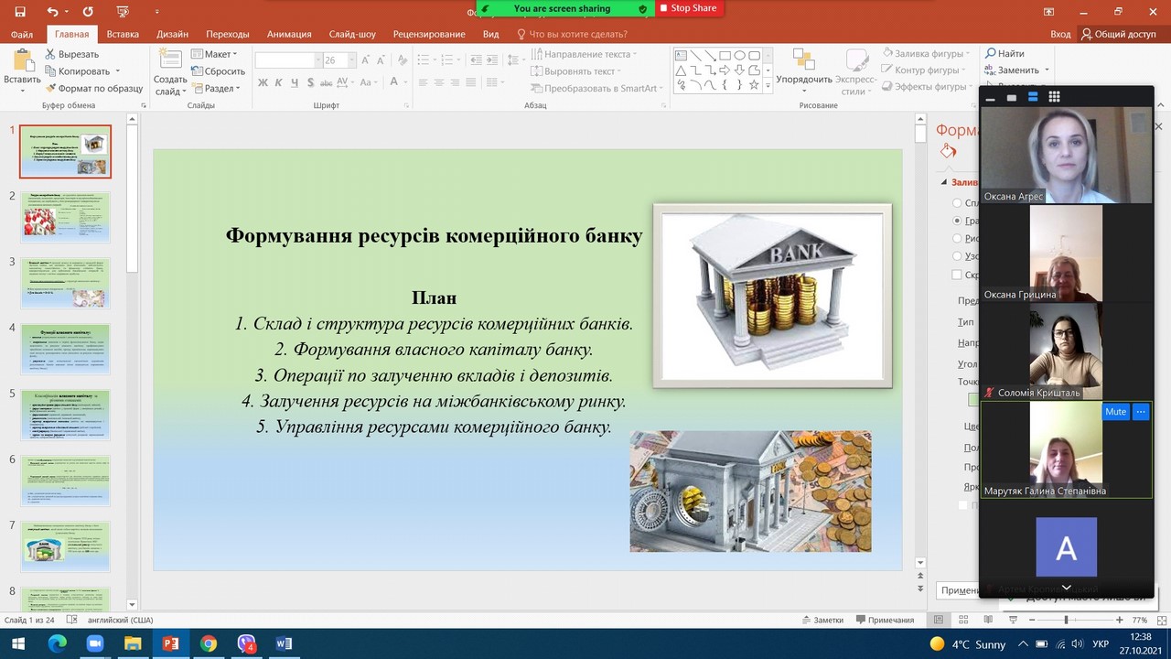This screenshot has width=1171, height=659.
Task: Toggle the hide background graphics checkbox
Action: [x=957, y=275]
